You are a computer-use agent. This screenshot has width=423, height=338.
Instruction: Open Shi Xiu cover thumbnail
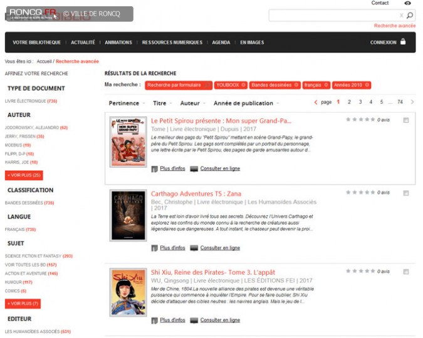pos(128,292)
